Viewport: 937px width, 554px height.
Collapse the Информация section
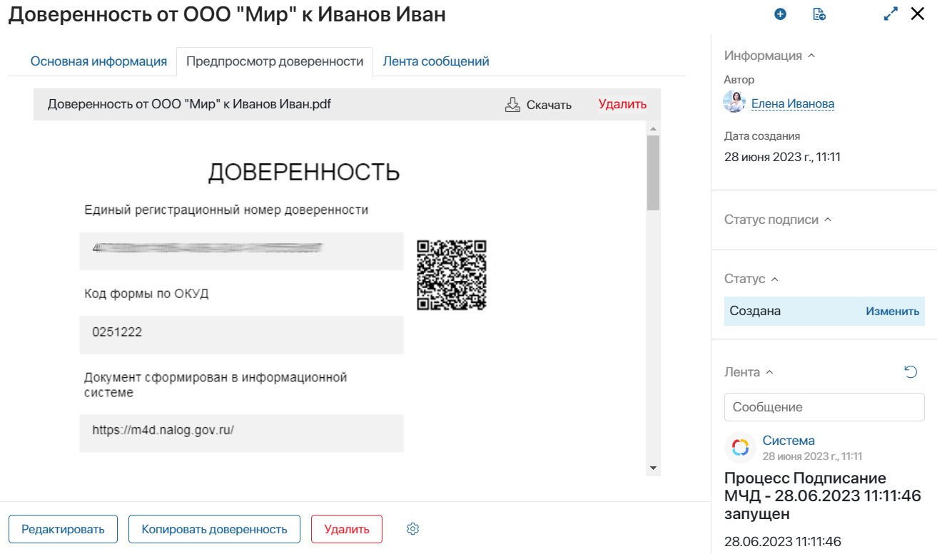[x=811, y=56]
